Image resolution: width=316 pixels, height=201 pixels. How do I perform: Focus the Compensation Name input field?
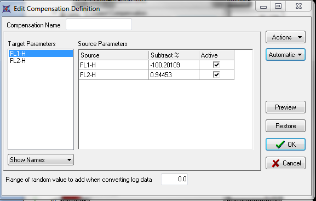click(99, 25)
